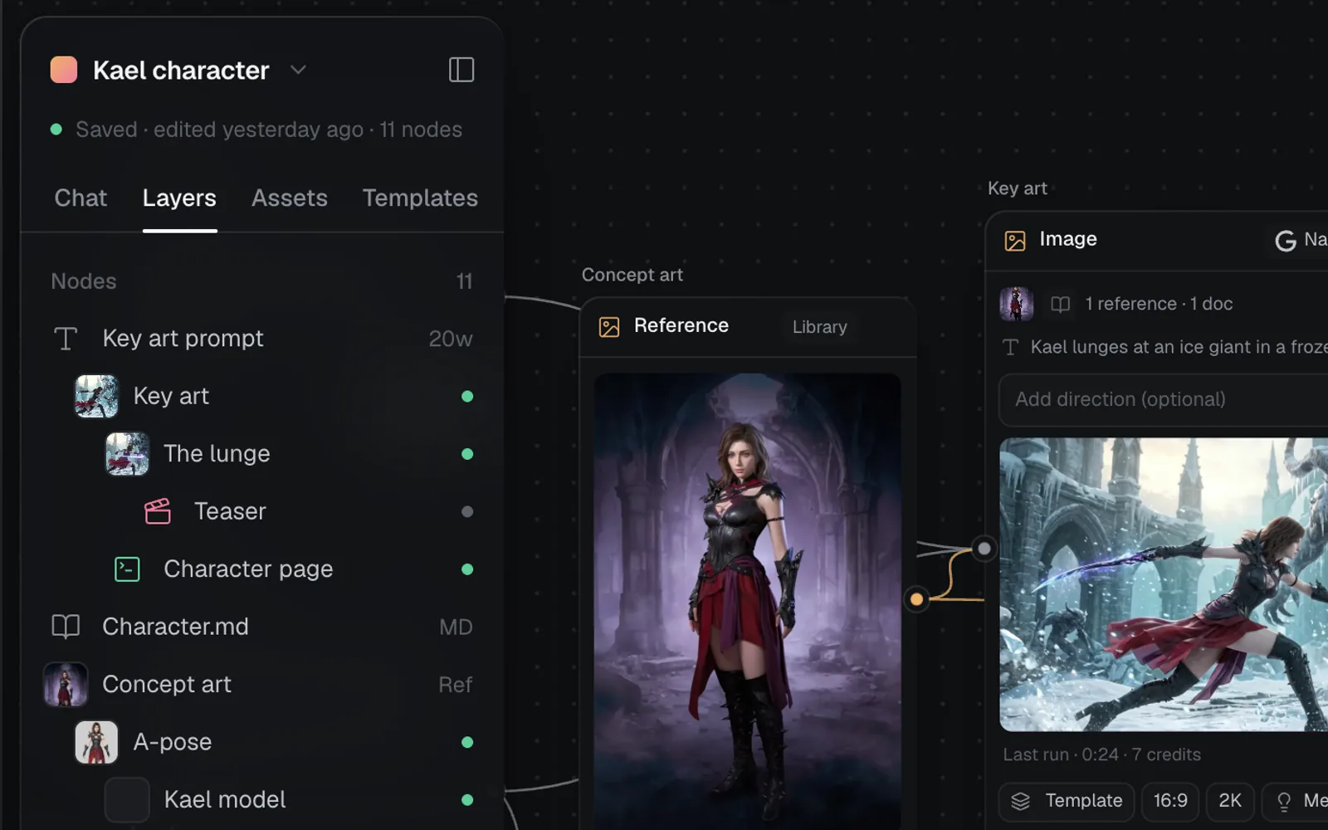Click The lunge layer thumbnail
1328x830 pixels.
click(127, 454)
